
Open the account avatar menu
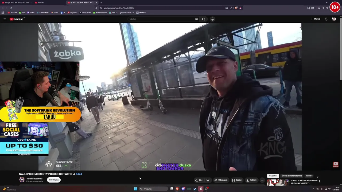(x=334, y=19)
